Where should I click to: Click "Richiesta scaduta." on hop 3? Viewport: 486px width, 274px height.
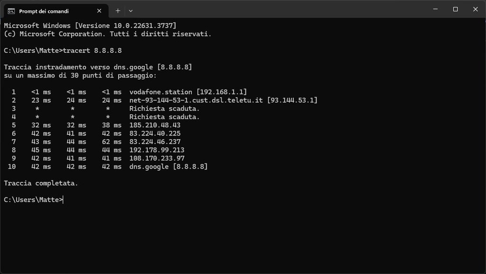click(165, 108)
